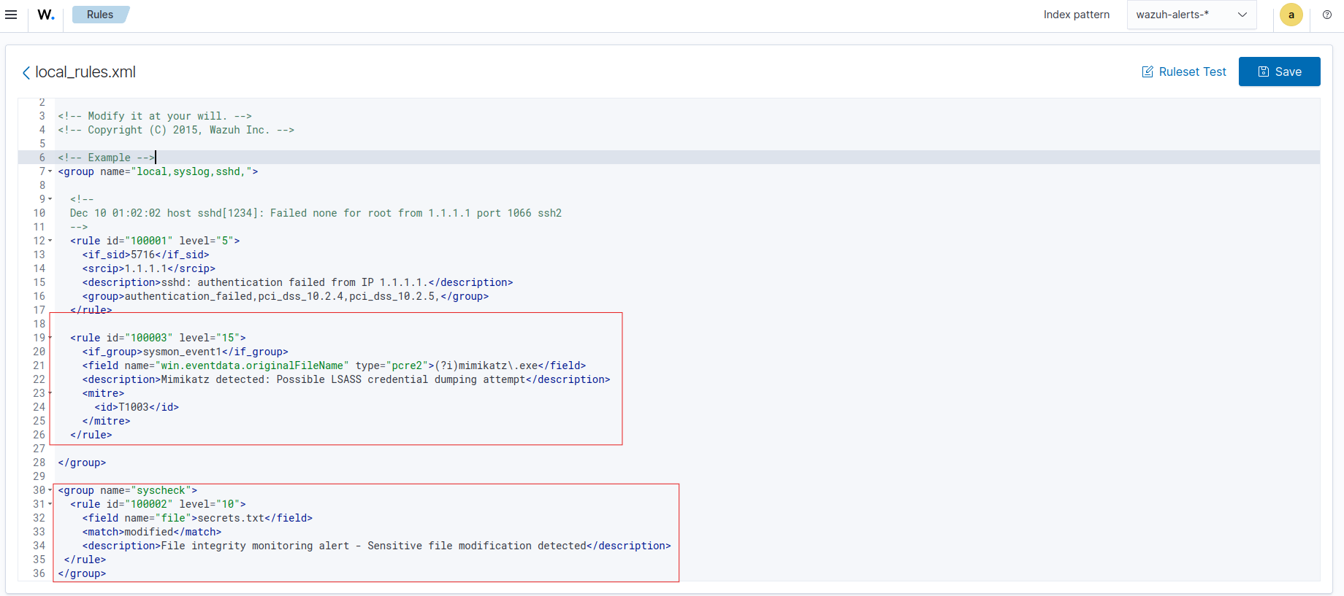
Task: Collapse rule 100003 on line 19
Action: [x=50, y=338]
